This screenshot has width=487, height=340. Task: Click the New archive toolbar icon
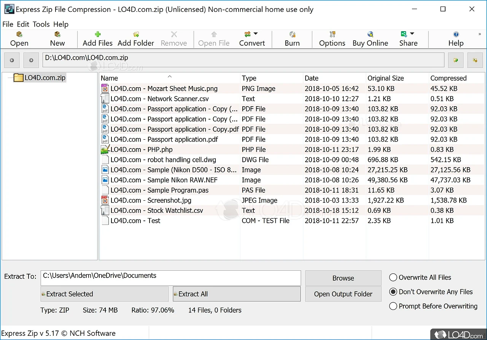(x=57, y=39)
